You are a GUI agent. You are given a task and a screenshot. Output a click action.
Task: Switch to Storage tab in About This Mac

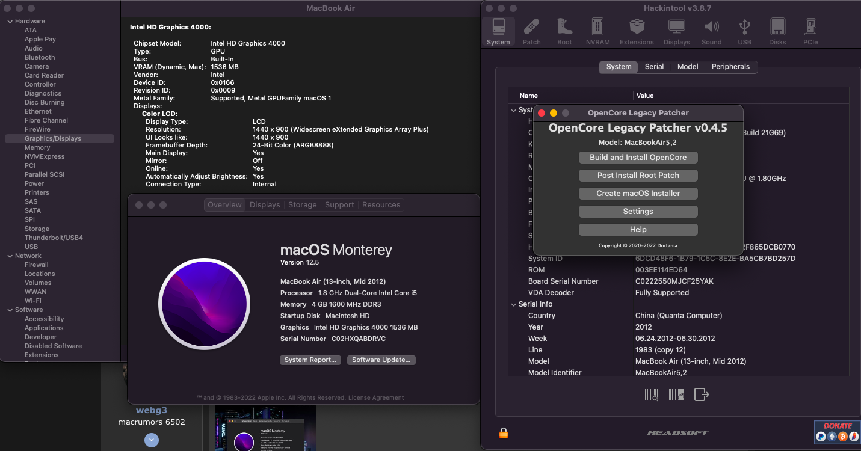point(302,205)
